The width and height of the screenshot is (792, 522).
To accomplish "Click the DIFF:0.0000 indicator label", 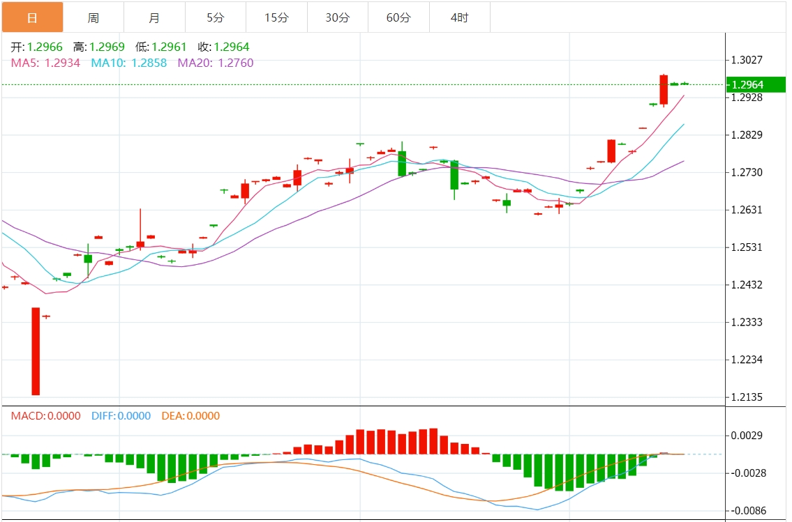I will pos(121,416).
